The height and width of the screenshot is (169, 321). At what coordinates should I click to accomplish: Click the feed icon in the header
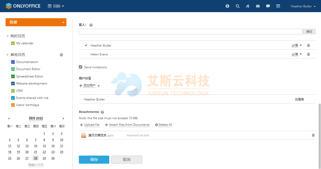coord(248,6)
